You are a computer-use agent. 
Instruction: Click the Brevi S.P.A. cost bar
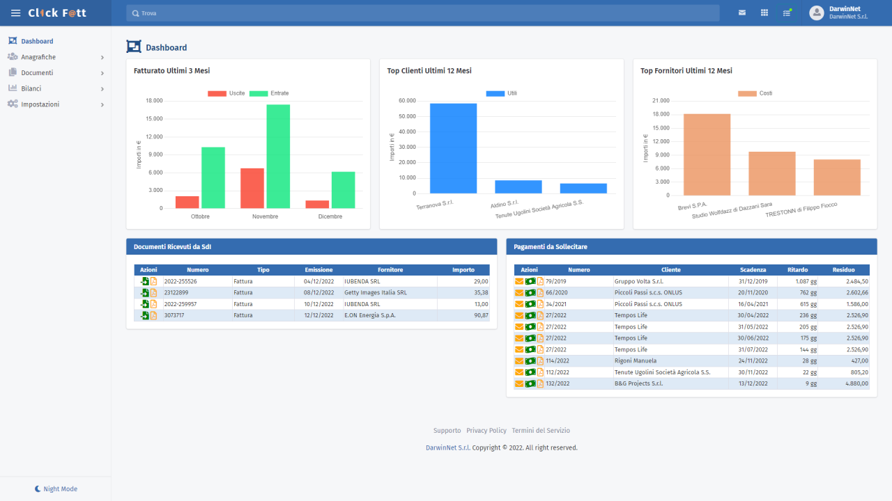point(707,154)
